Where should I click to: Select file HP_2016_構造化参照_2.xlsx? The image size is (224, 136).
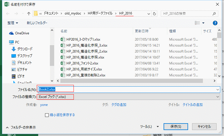click(87, 51)
